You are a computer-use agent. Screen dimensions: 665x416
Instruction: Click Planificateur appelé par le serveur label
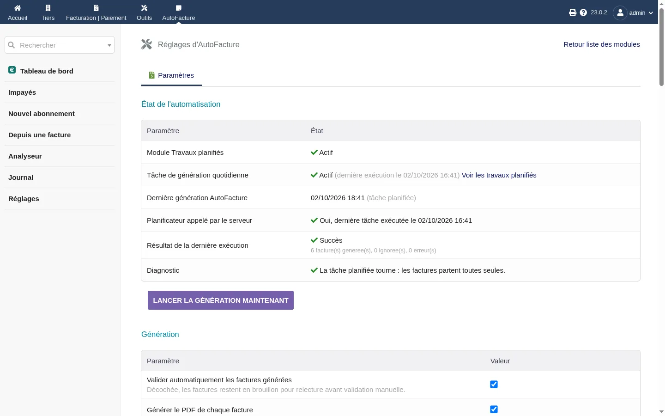click(x=199, y=220)
